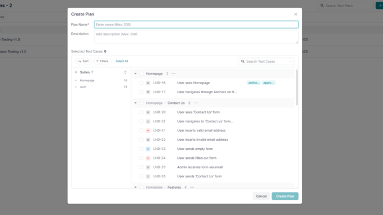Image resolution: width=383 pixels, height=215 pixels.
Task: Check the LND-23 test case checkbox
Action: point(141,149)
